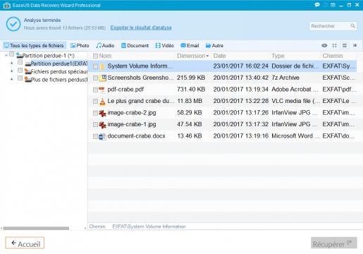
Task: Check the image-crabe-2.jpg checkbox
Action: (x=95, y=113)
